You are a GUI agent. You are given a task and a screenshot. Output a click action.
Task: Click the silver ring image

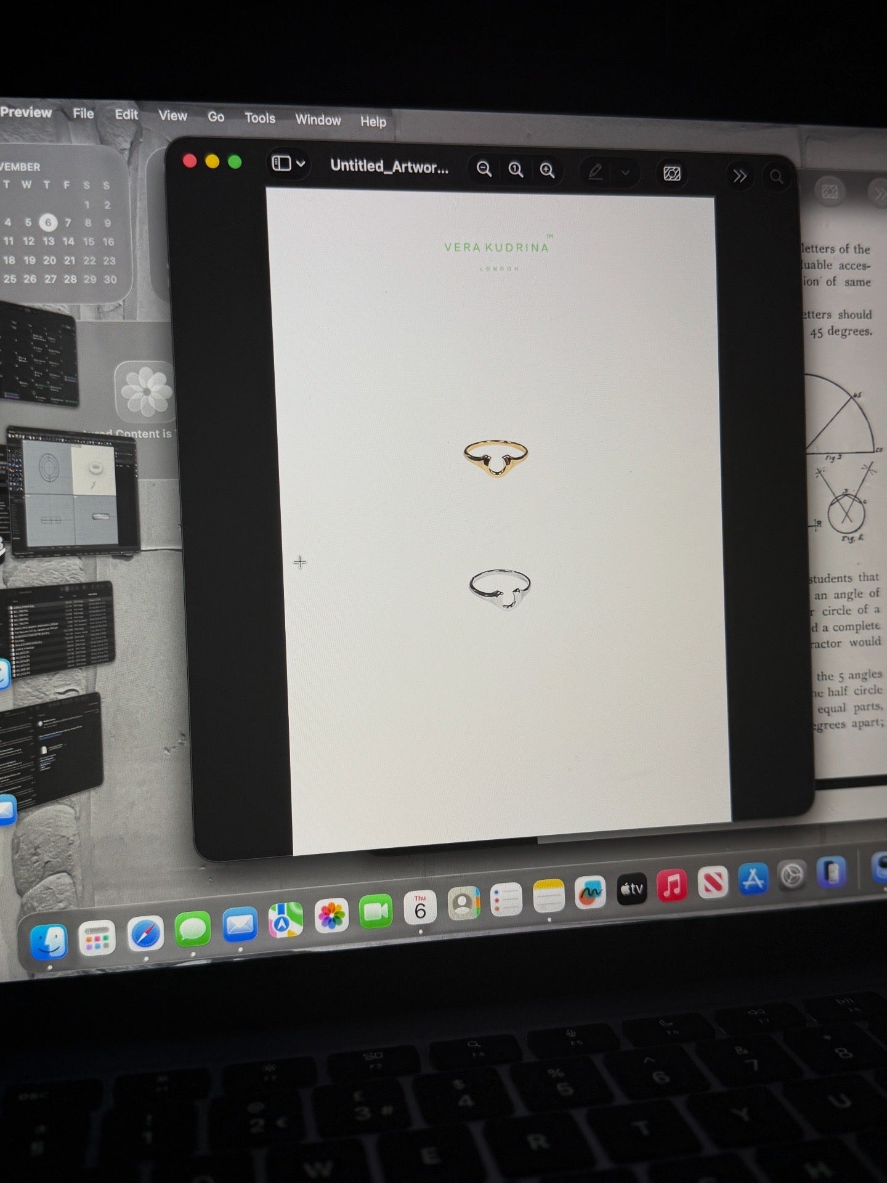[500, 588]
